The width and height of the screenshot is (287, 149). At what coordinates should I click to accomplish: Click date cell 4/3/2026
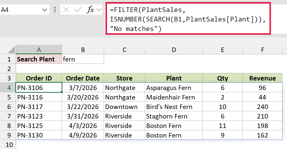pos(83,126)
